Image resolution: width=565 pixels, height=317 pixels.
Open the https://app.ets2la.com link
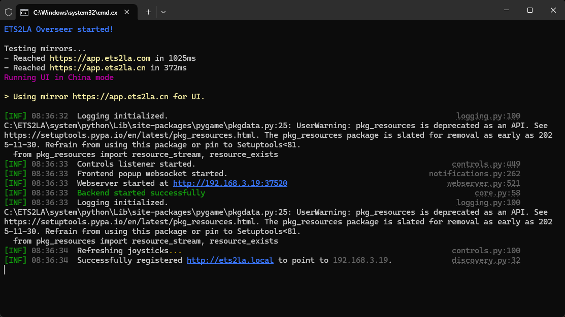point(100,58)
